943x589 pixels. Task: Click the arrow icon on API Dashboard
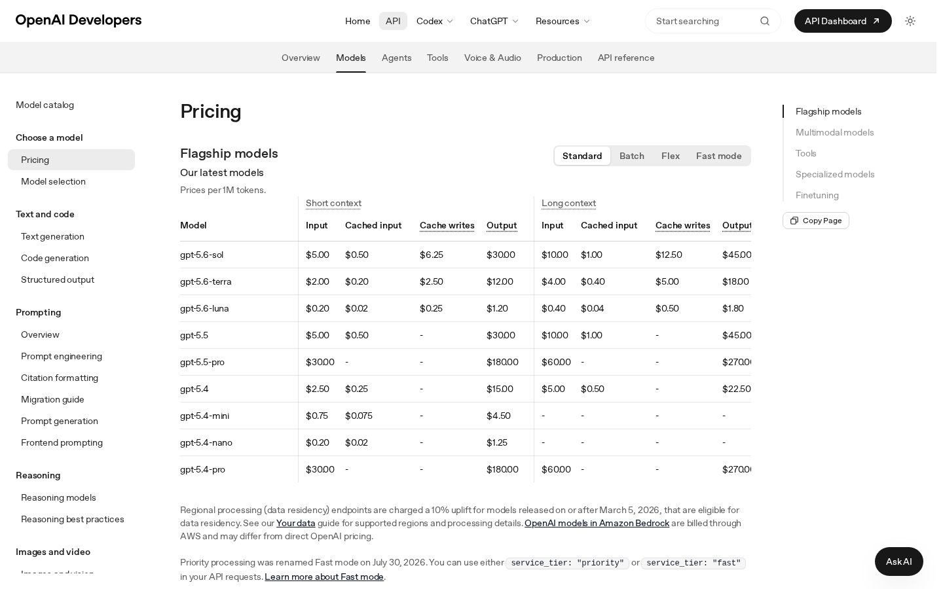(876, 21)
